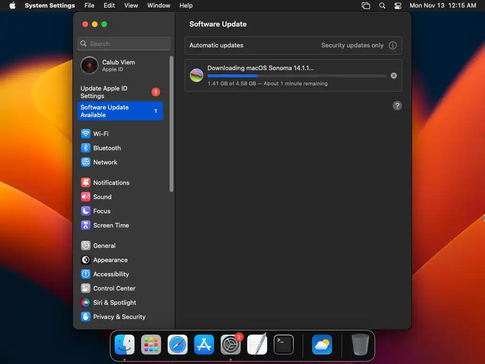Open the Weather app in the Dock

click(x=322, y=345)
